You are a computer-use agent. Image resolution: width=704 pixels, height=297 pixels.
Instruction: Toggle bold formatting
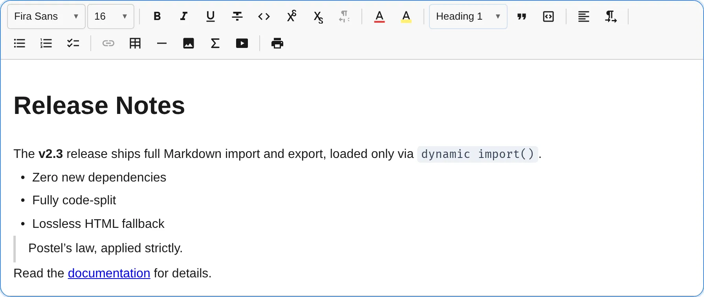[157, 16]
